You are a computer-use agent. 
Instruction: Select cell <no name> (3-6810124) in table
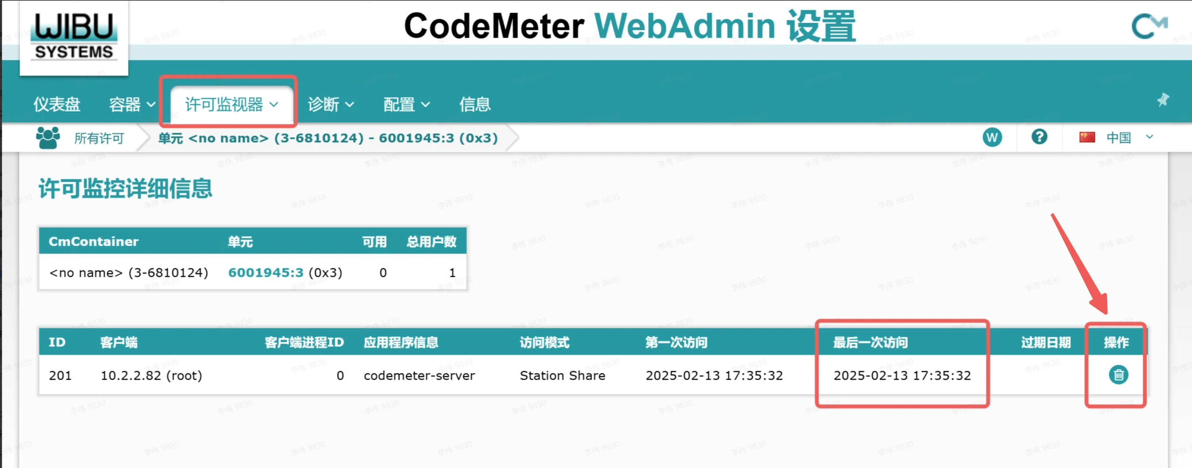click(129, 272)
